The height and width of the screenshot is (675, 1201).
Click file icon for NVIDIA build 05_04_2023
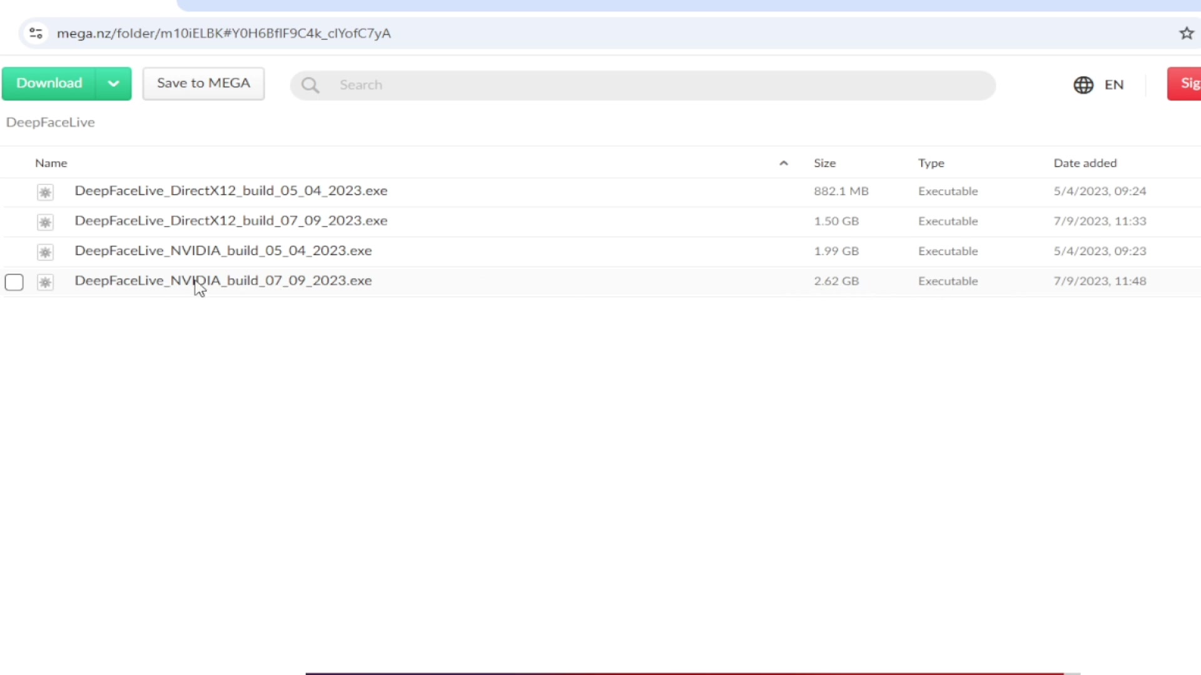[x=45, y=252]
